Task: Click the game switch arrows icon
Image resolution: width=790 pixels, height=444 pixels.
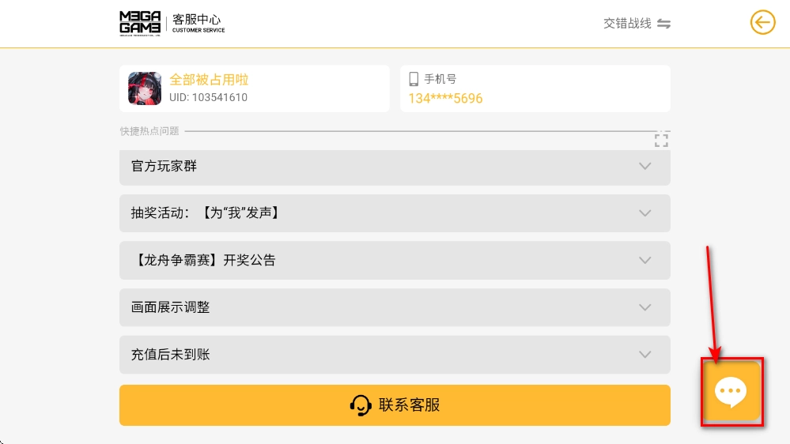Action: tap(664, 24)
